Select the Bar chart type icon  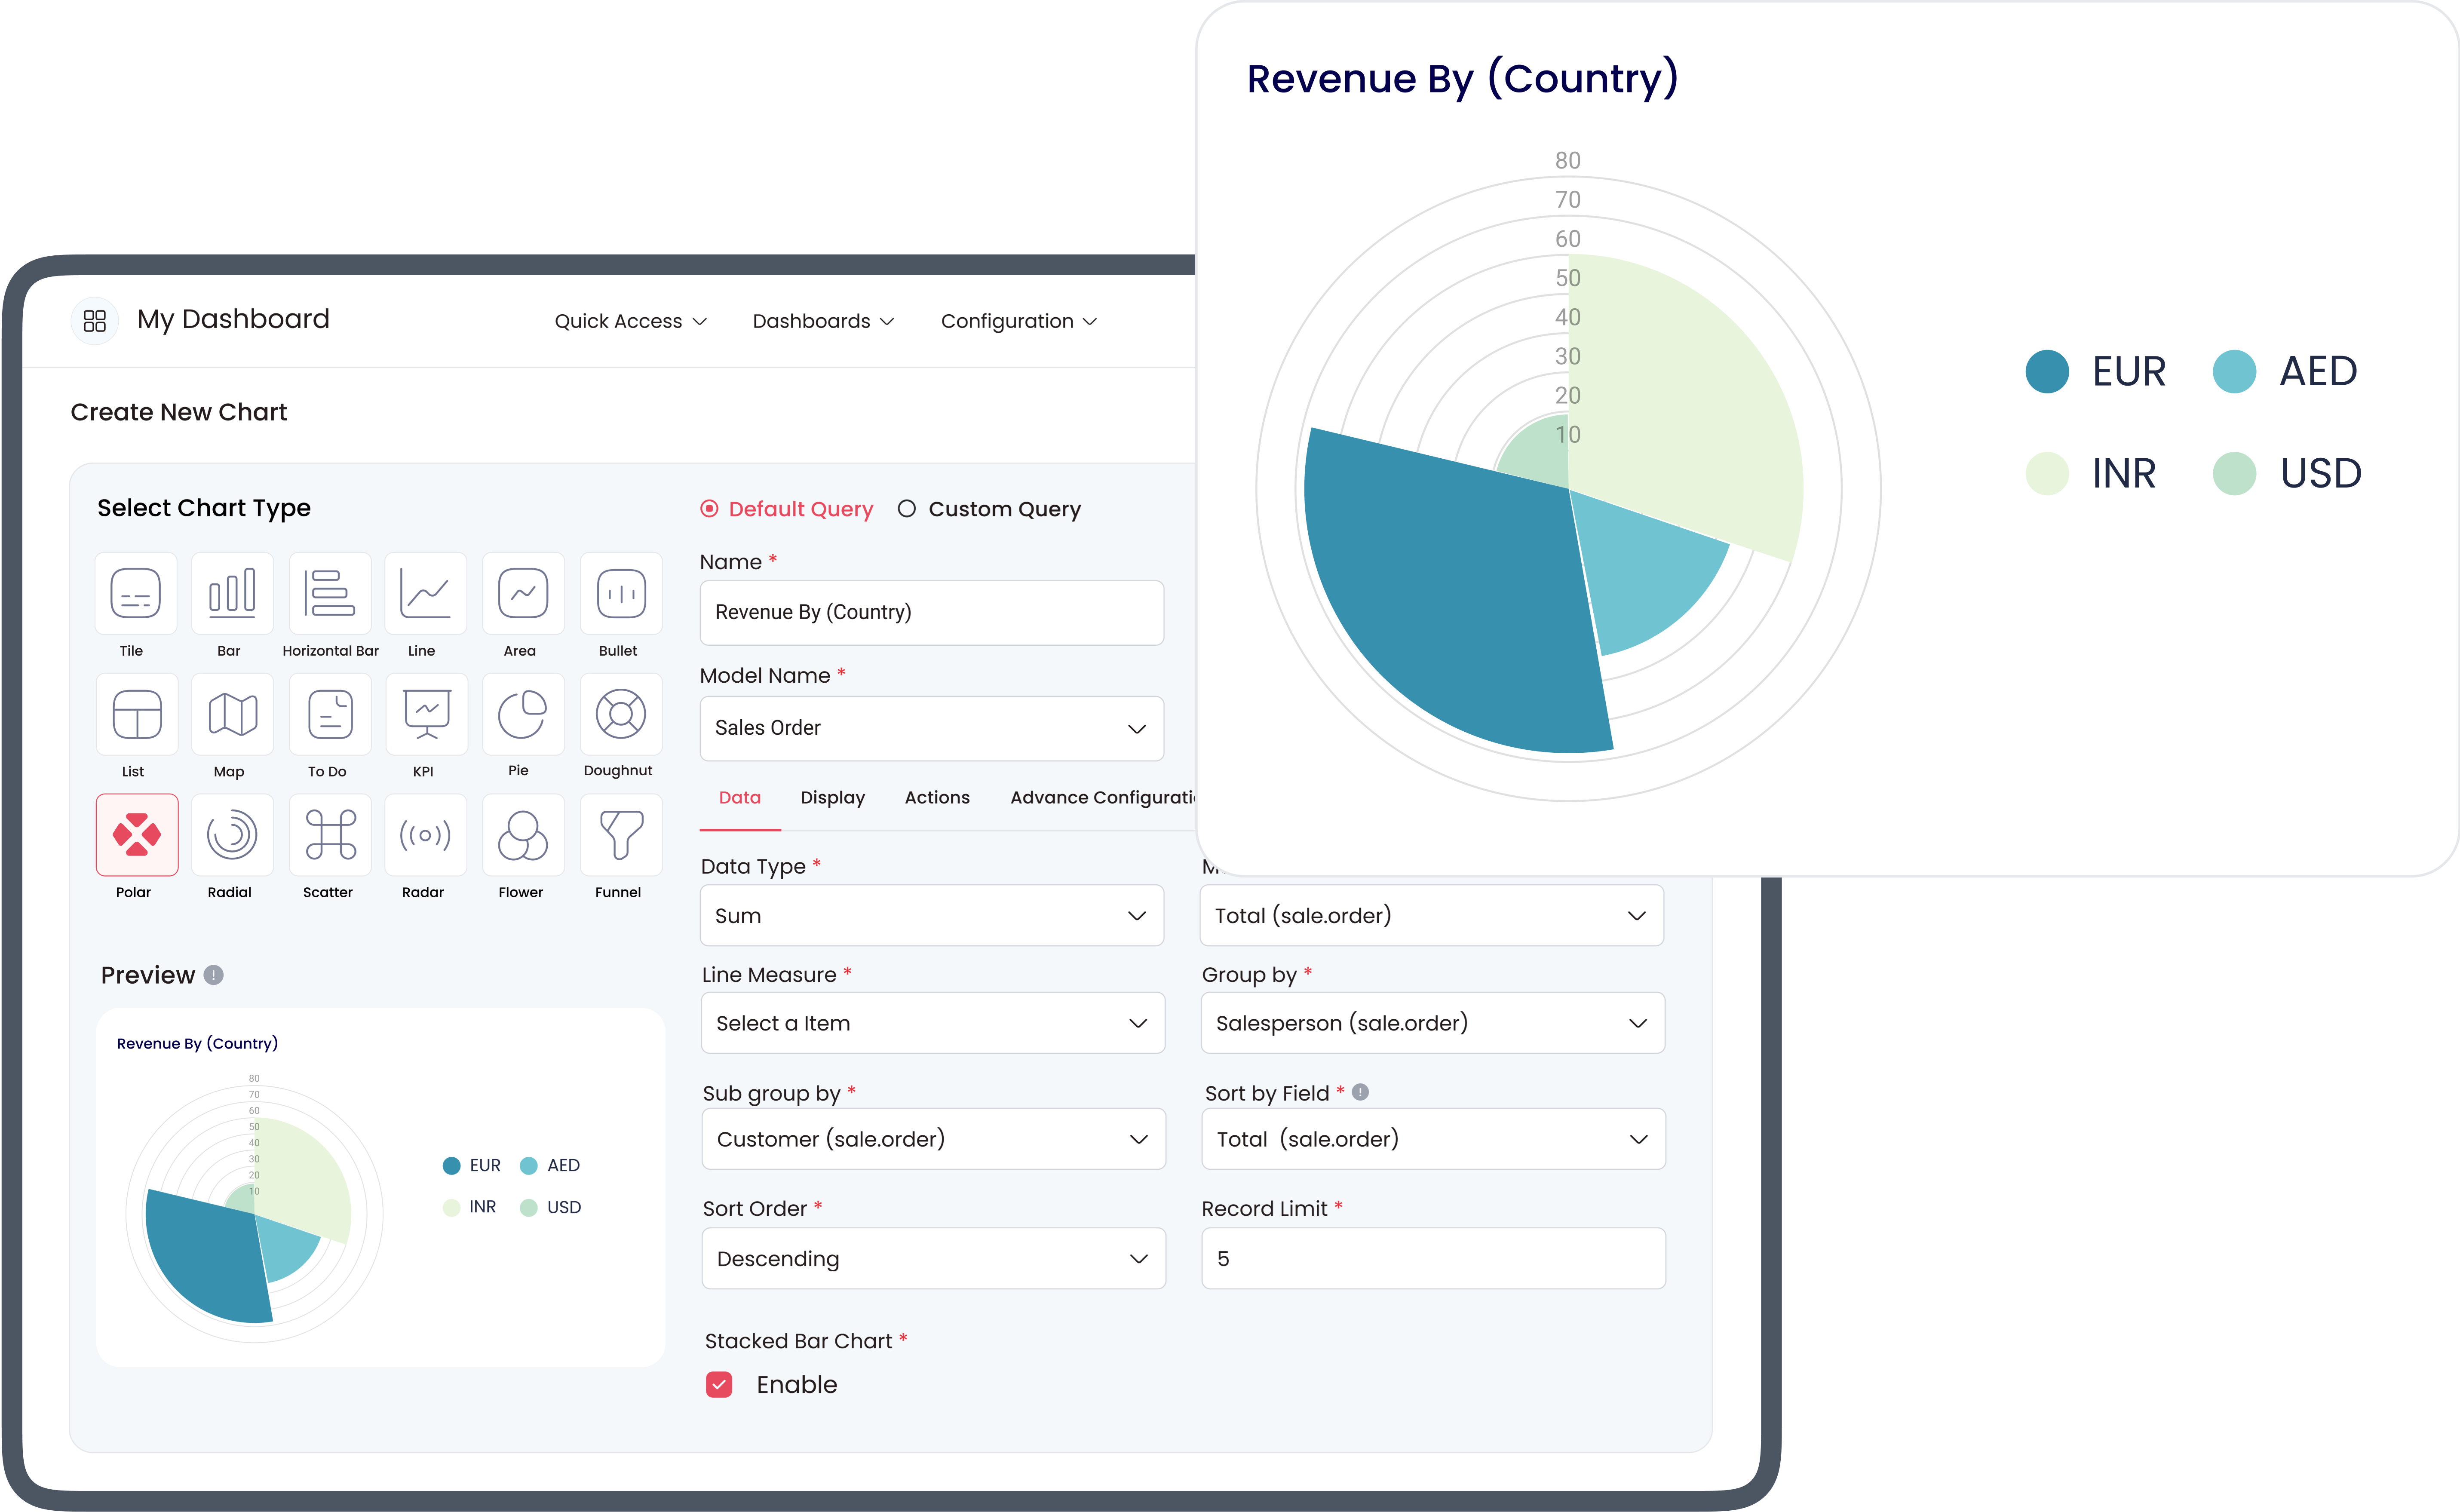232,593
